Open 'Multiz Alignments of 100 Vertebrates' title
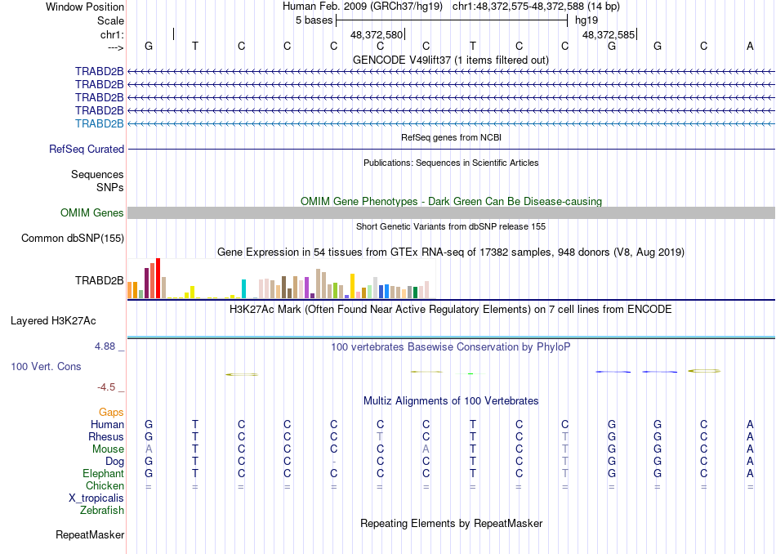Screen dimensions: 776x554 pos(451,400)
